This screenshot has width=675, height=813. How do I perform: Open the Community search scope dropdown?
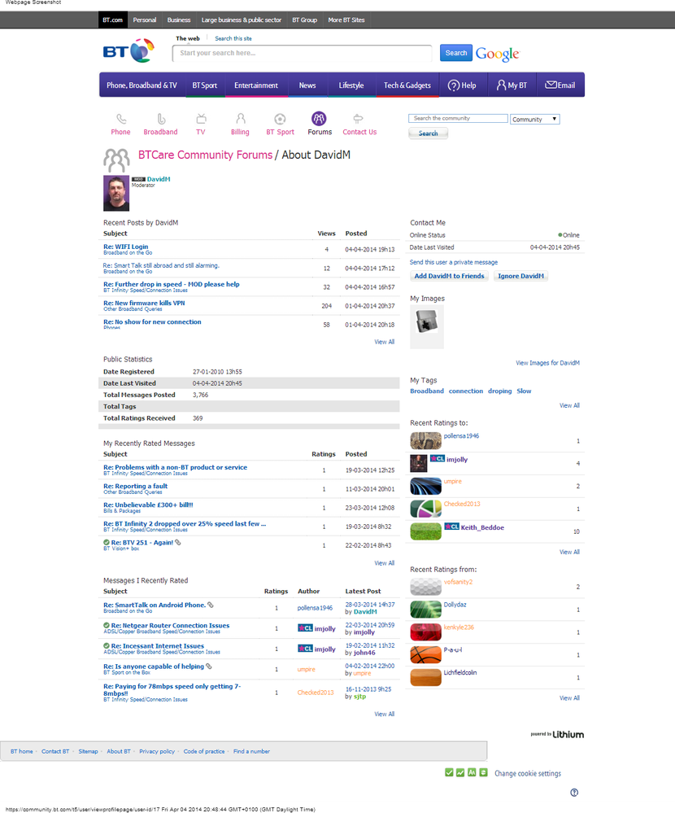click(x=534, y=120)
